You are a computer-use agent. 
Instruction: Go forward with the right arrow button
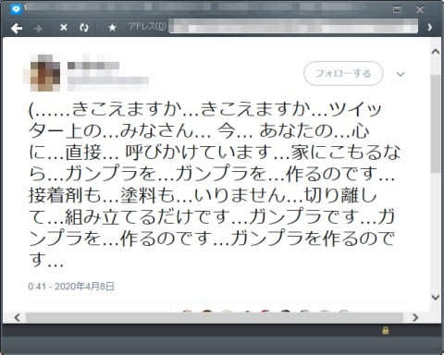38,29
